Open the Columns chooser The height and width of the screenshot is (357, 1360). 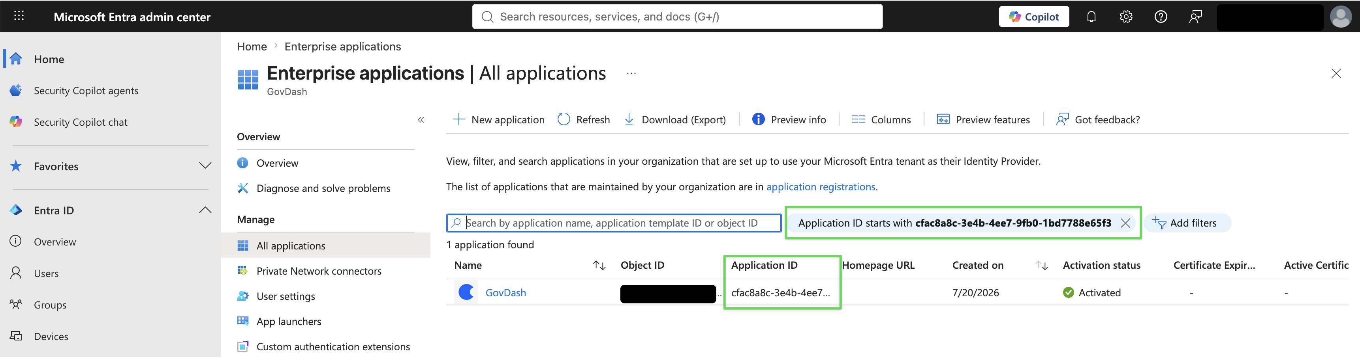[x=881, y=119]
